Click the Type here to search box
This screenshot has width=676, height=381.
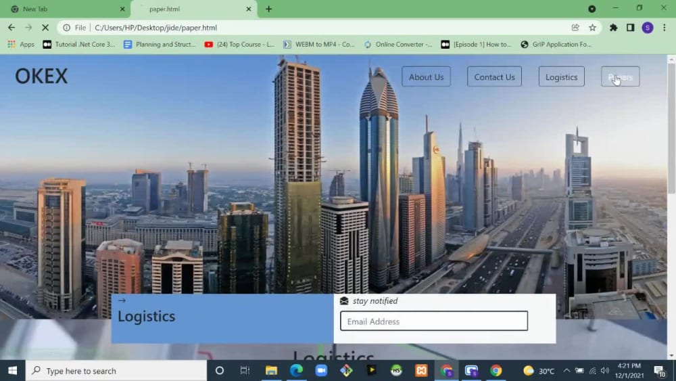116,371
